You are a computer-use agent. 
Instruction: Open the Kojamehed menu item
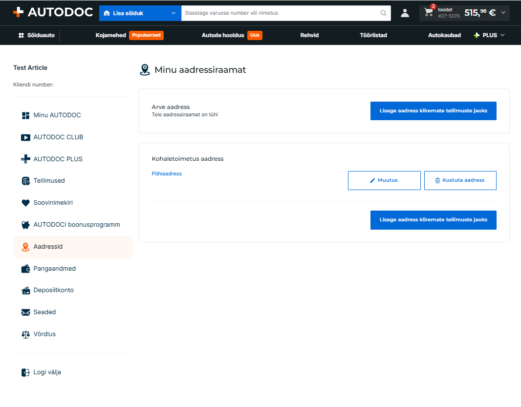click(x=110, y=35)
